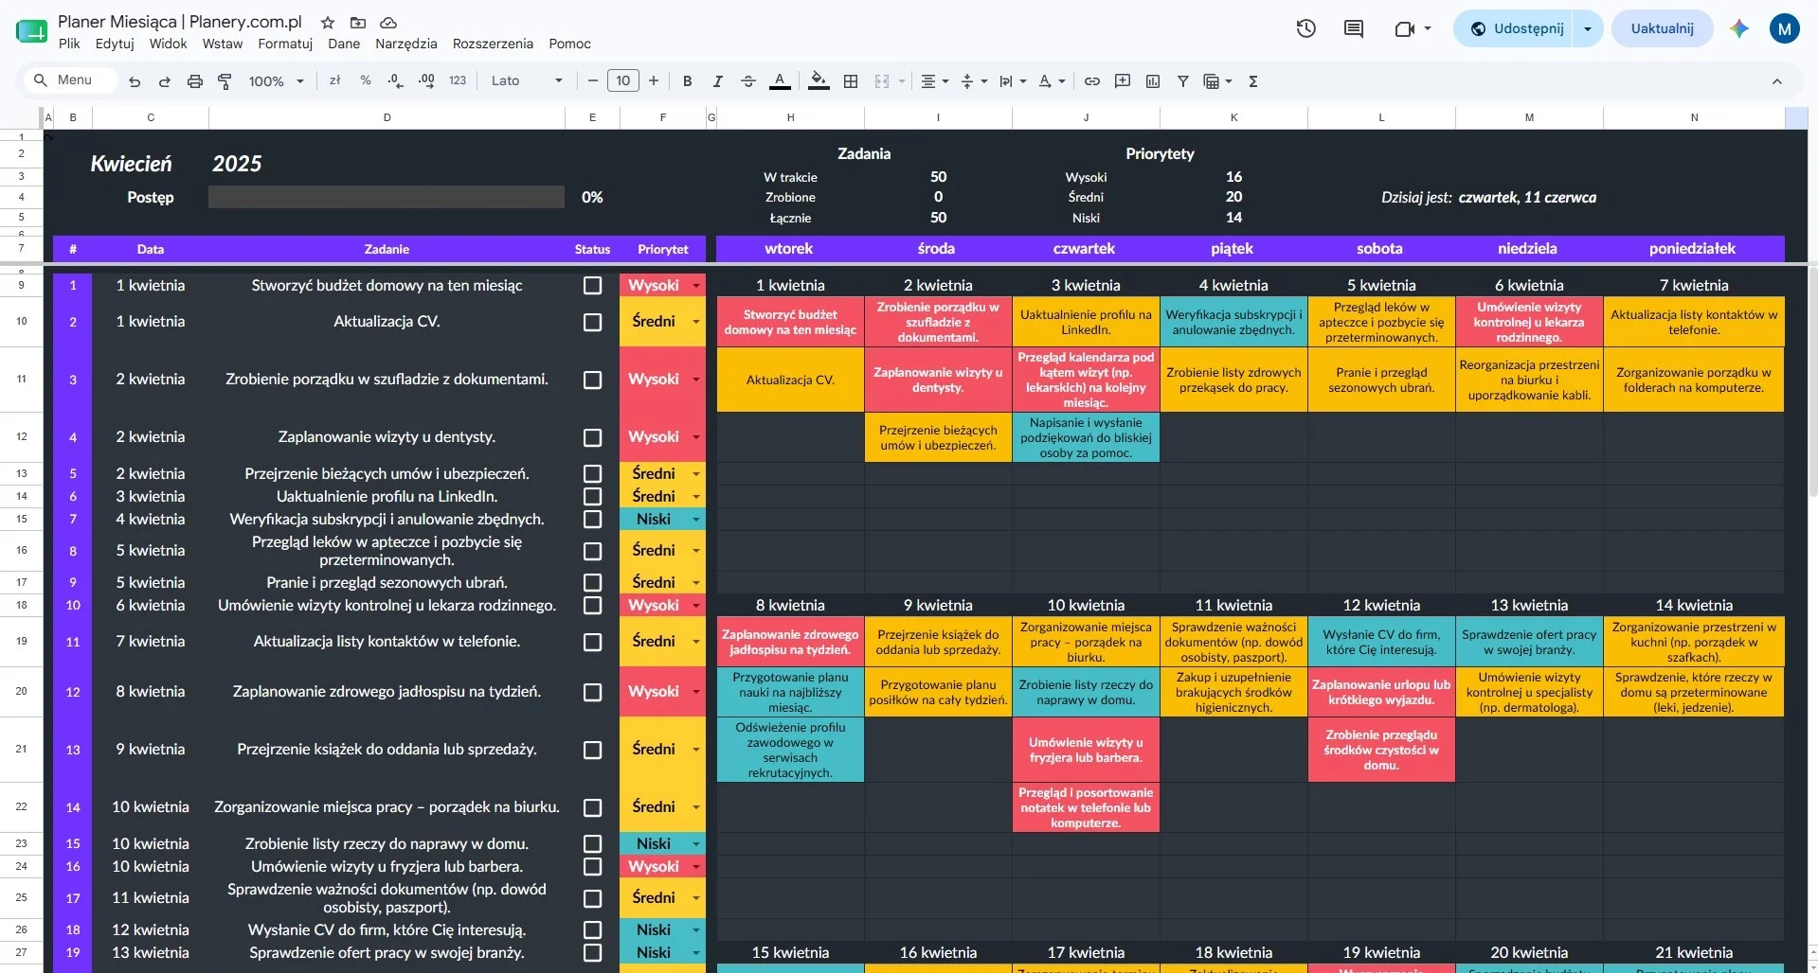Check Aktualizacja listy kontaktów w telefonie

pos(593,642)
